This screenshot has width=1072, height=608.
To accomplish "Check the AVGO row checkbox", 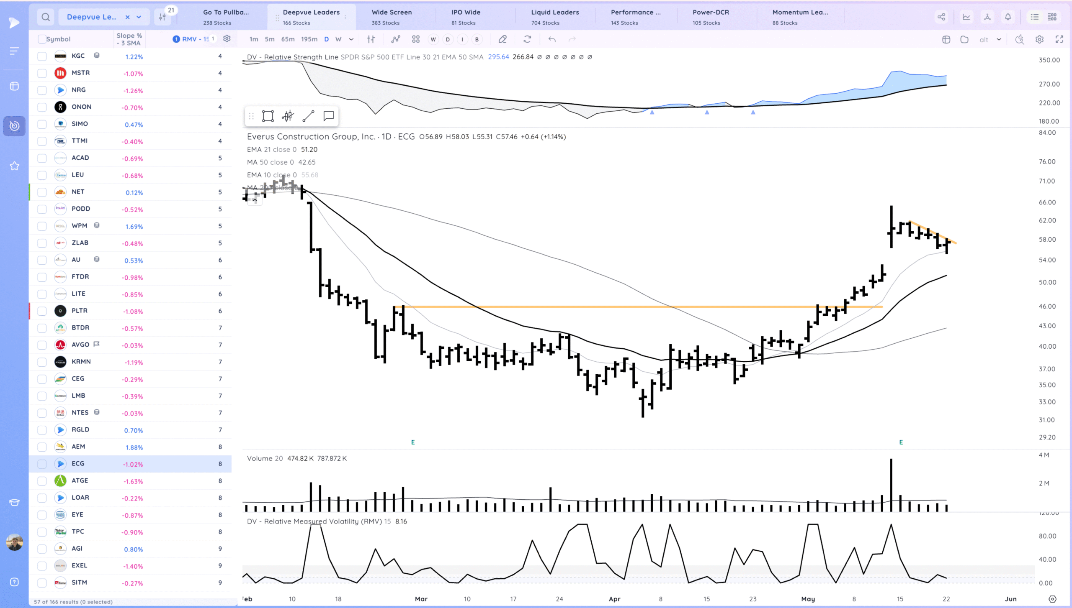I will (42, 345).
